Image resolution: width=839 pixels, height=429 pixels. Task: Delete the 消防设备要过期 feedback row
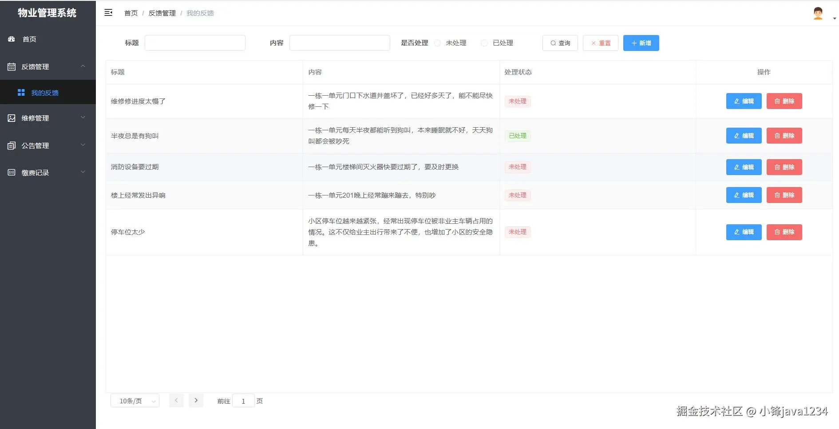784,167
